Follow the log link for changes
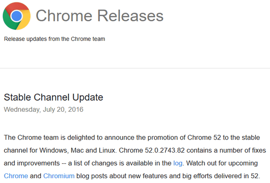The height and width of the screenshot is (183, 270). pos(178,163)
